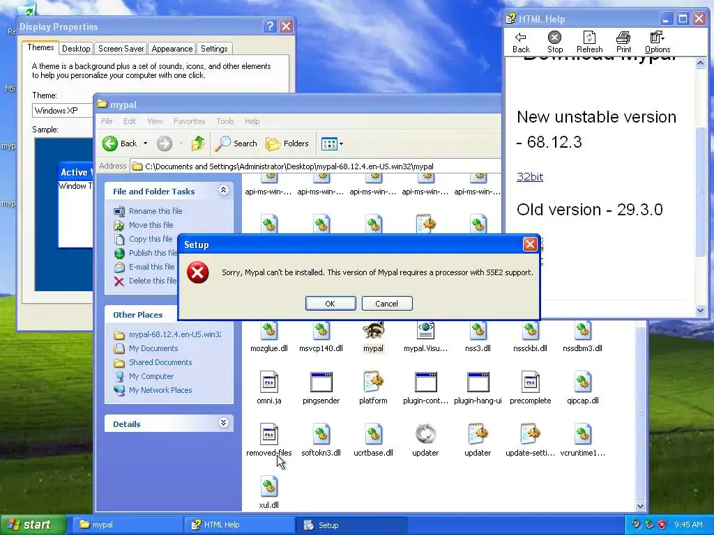Follow the 32bit download link
This screenshot has height=535, width=714.
pos(530,176)
